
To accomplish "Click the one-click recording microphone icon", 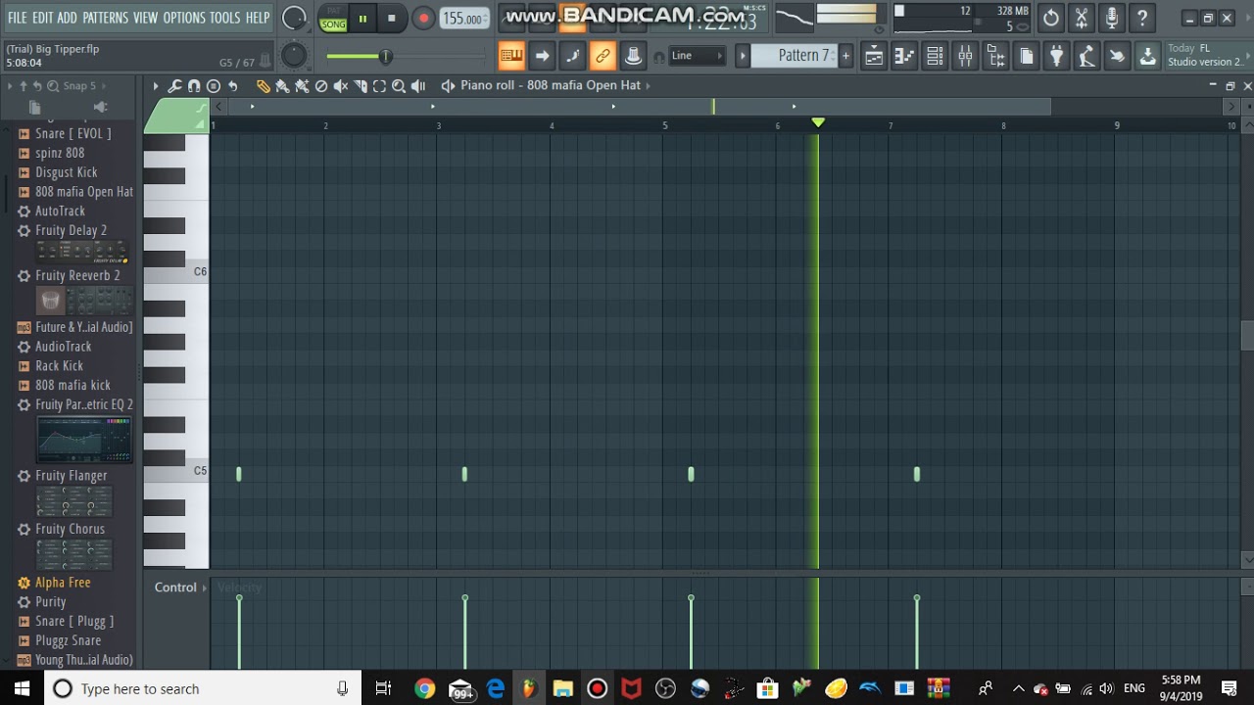I will coord(1111,18).
